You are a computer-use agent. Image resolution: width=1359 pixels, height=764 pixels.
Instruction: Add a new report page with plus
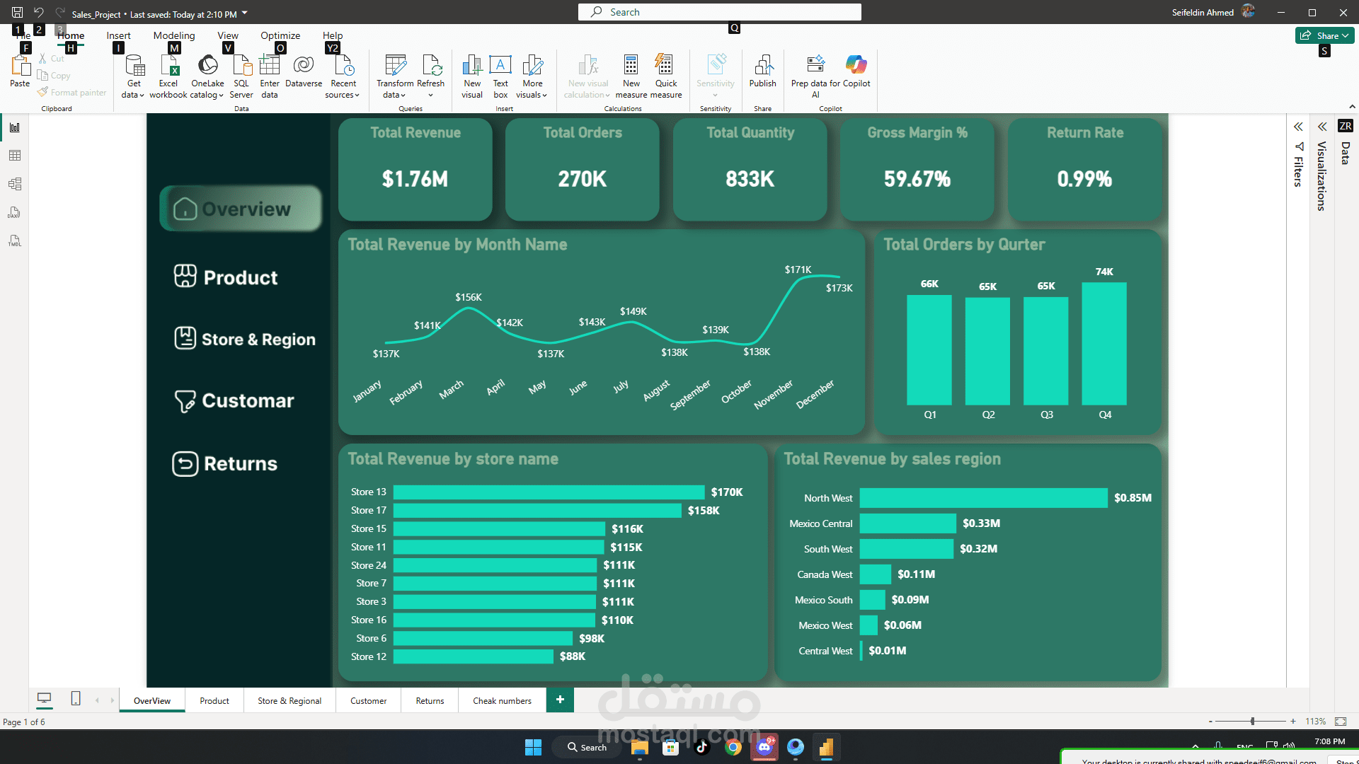560,700
